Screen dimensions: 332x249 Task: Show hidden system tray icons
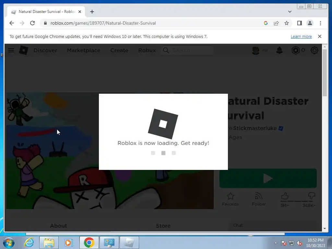(x=276, y=243)
